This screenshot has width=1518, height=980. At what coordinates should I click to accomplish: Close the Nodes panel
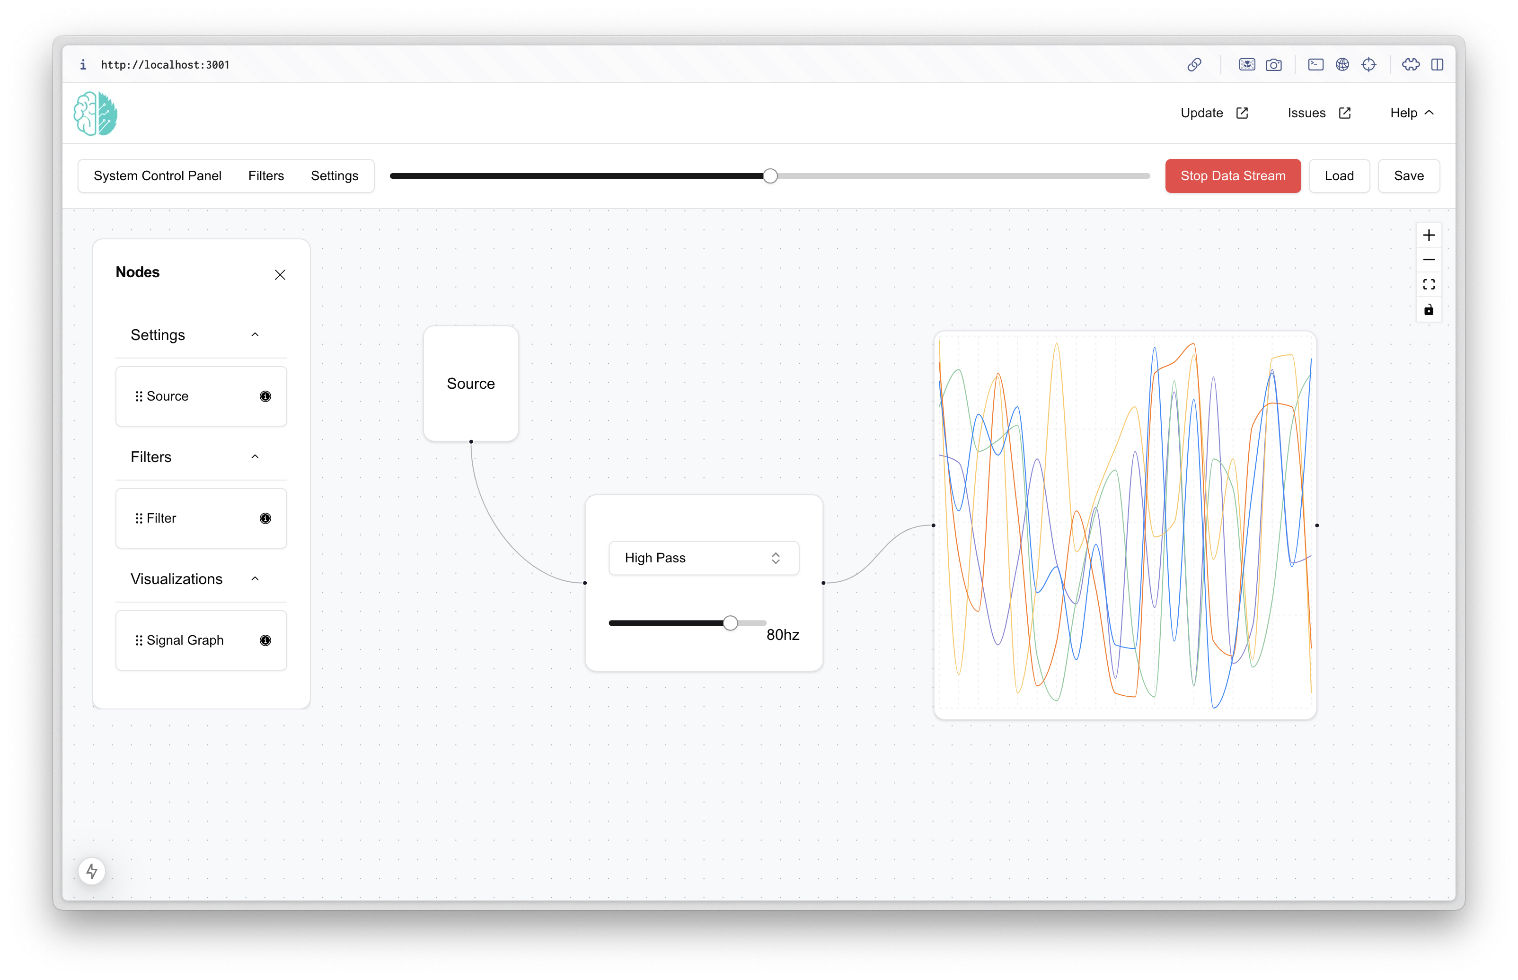click(x=281, y=274)
